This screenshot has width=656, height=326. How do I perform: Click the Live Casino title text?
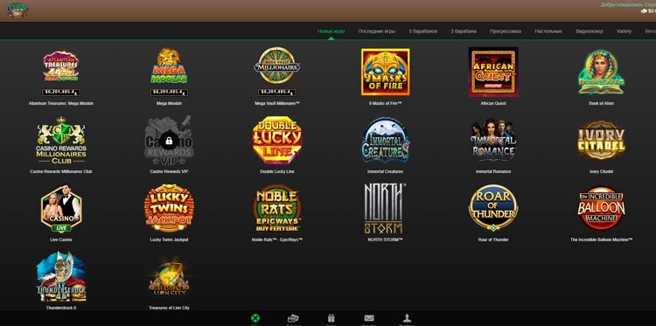tap(61, 239)
